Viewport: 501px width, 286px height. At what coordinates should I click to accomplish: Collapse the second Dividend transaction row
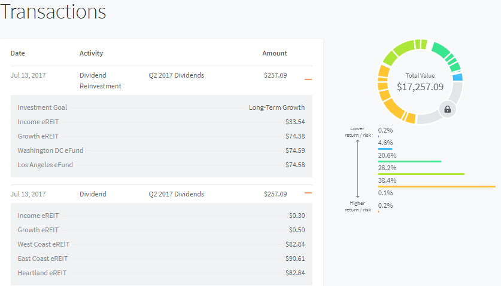(308, 193)
